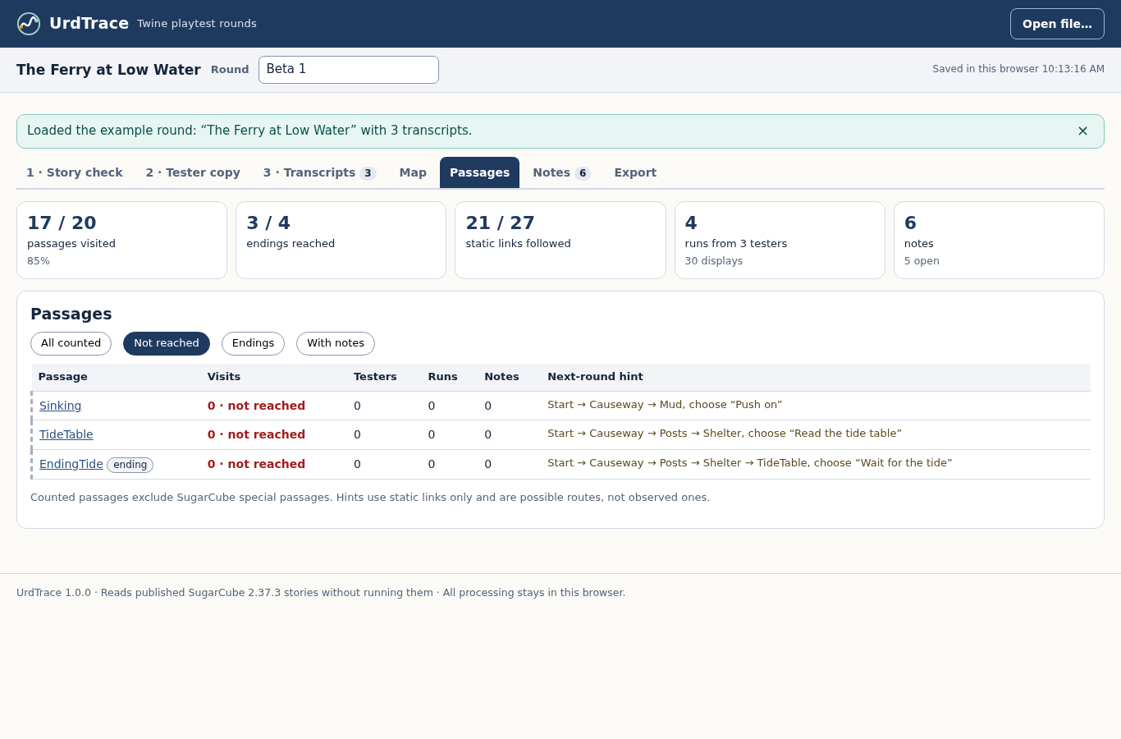Go to the Export tab

tap(635, 172)
